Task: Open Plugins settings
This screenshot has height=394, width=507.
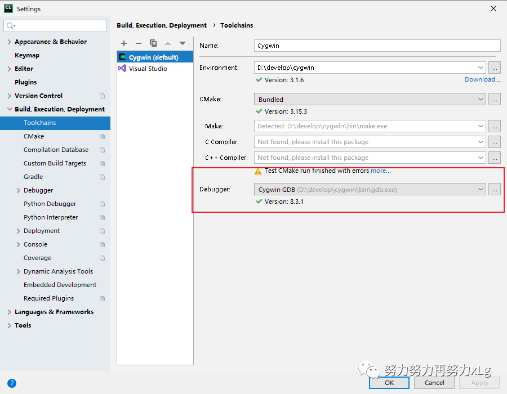Action: [25, 82]
